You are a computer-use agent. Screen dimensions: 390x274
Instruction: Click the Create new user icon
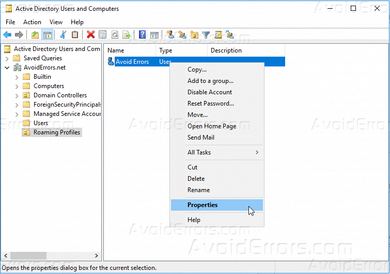pyautogui.click(x=170, y=35)
